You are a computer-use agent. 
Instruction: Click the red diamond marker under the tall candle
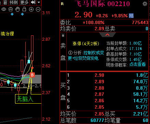[x=32, y=68]
